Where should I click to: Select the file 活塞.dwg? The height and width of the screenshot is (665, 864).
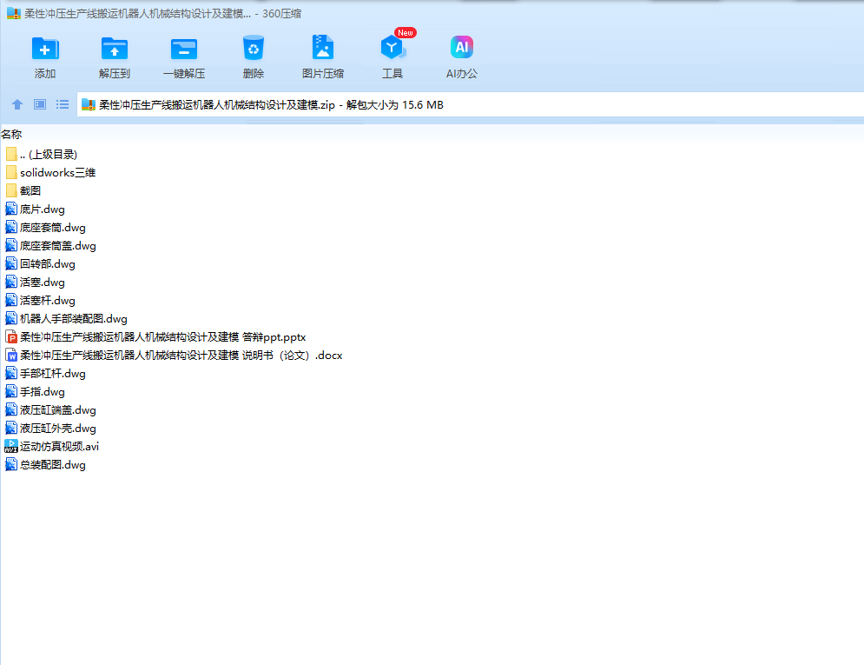(36, 282)
